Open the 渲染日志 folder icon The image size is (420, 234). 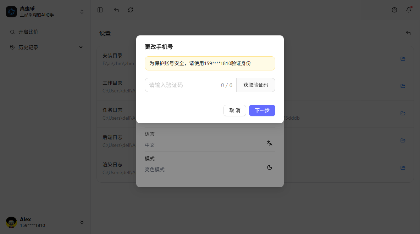403,168
